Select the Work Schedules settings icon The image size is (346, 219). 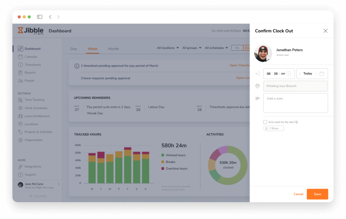(21, 108)
